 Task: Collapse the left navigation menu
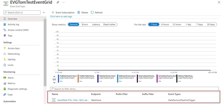tap(44, 12)
